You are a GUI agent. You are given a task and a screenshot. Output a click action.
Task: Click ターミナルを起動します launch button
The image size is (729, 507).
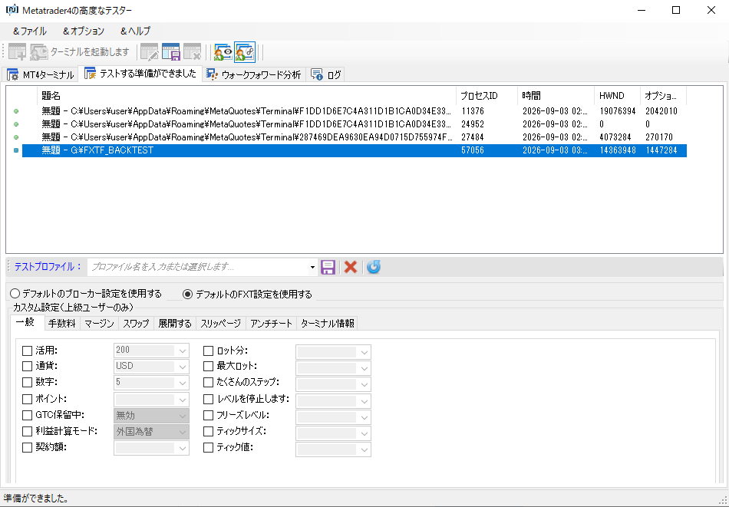80,52
